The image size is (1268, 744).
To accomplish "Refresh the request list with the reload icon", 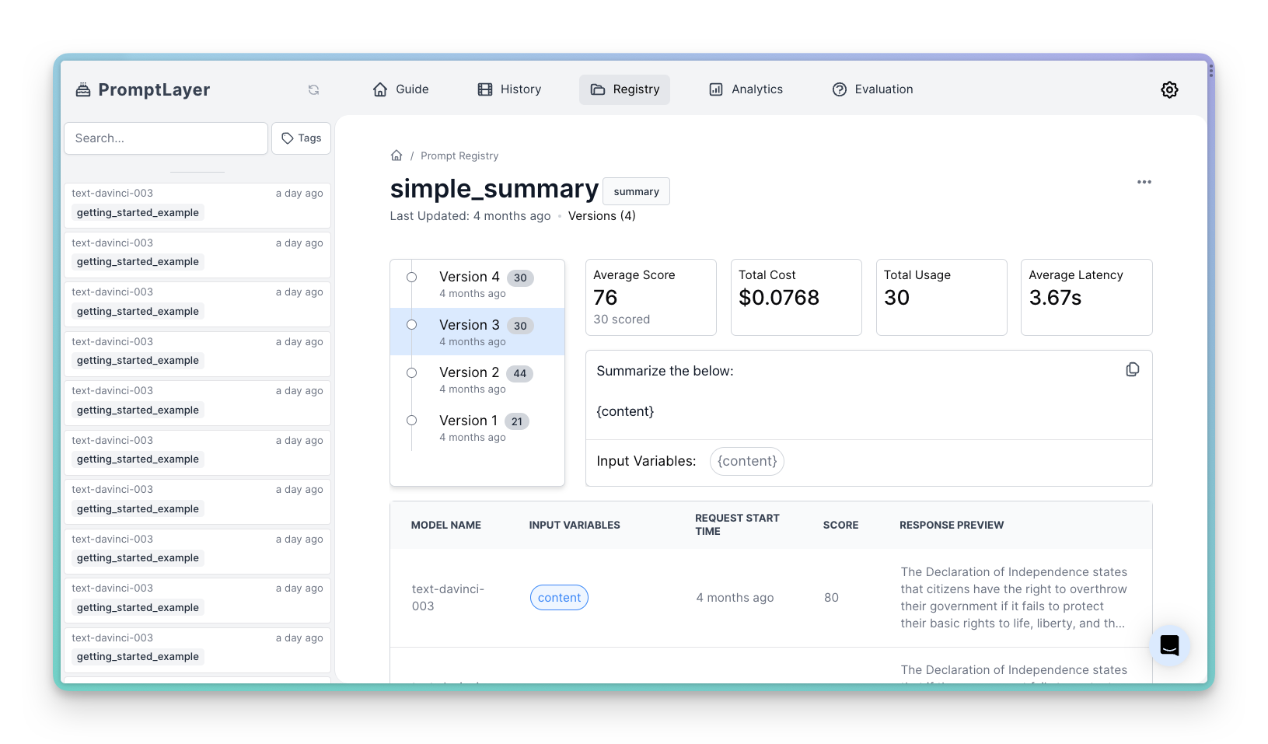I will (x=313, y=90).
